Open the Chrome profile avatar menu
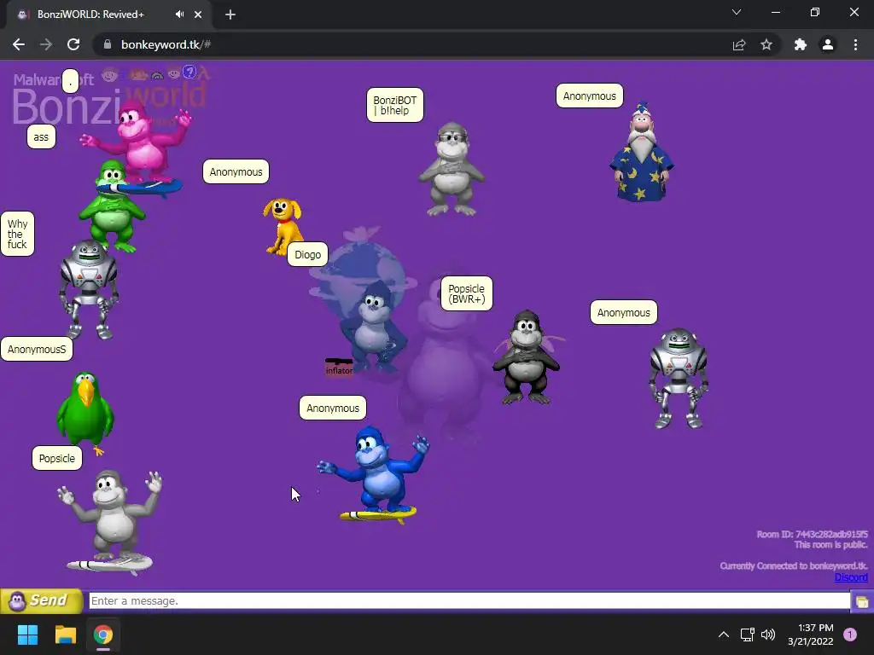 (x=828, y=44)
